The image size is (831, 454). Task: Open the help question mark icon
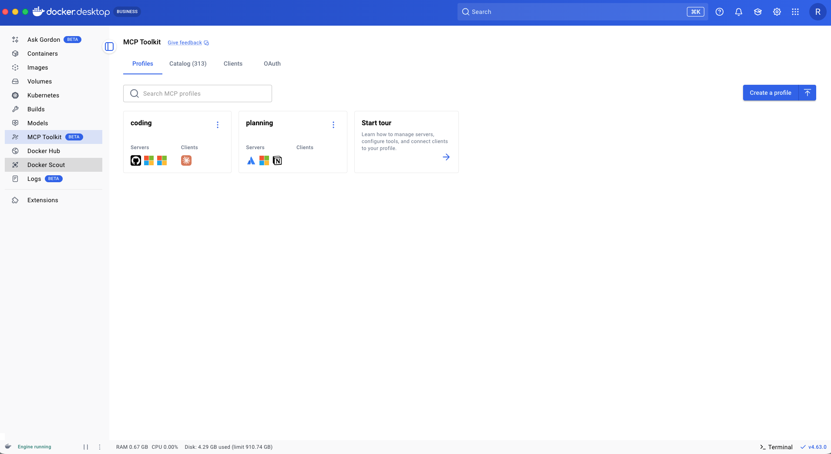click(x=720, y=12)
